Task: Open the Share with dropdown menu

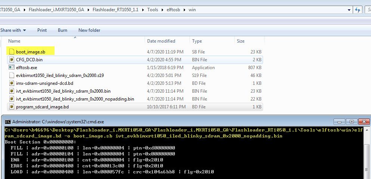Action: tap(13, 30)
